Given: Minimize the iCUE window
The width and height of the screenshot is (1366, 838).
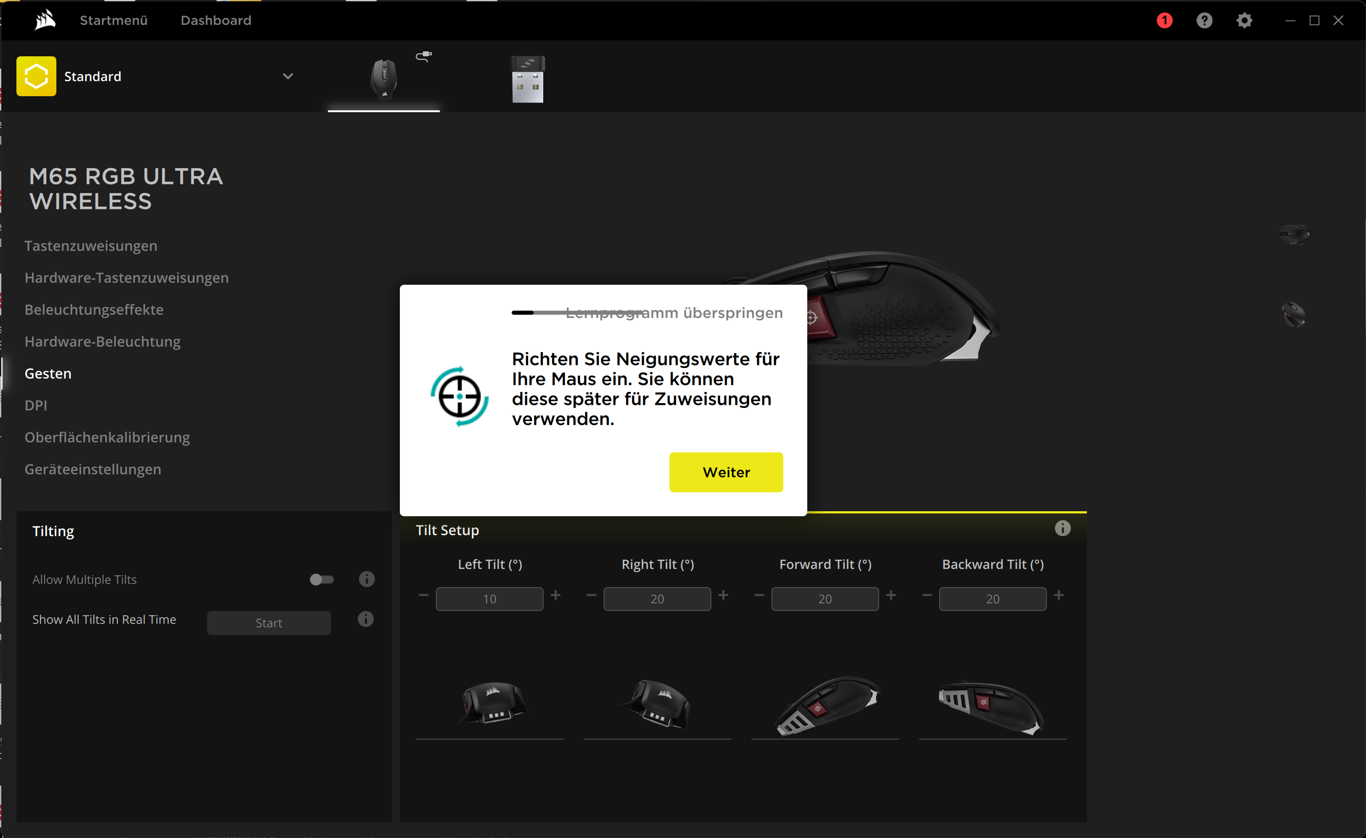Looking at the screenshot, I should click(1291, 20).
